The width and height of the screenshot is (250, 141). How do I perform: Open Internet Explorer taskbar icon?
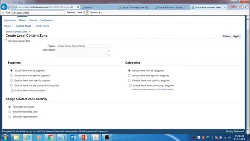pos(27,137)
